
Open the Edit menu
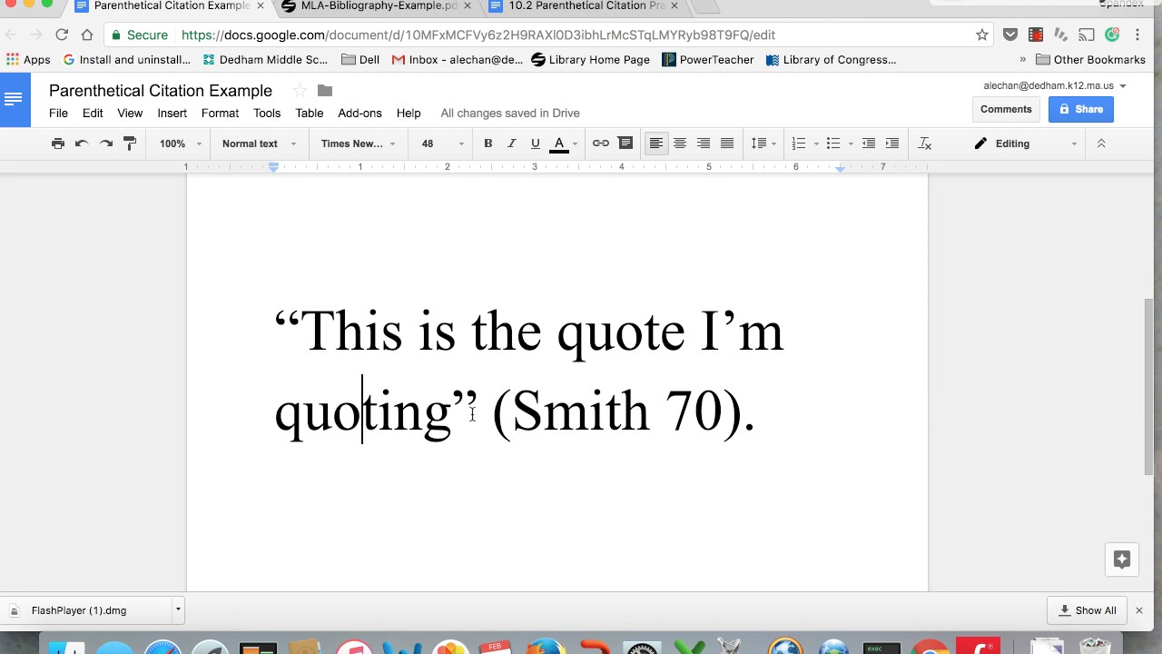(x=93, y=113)
